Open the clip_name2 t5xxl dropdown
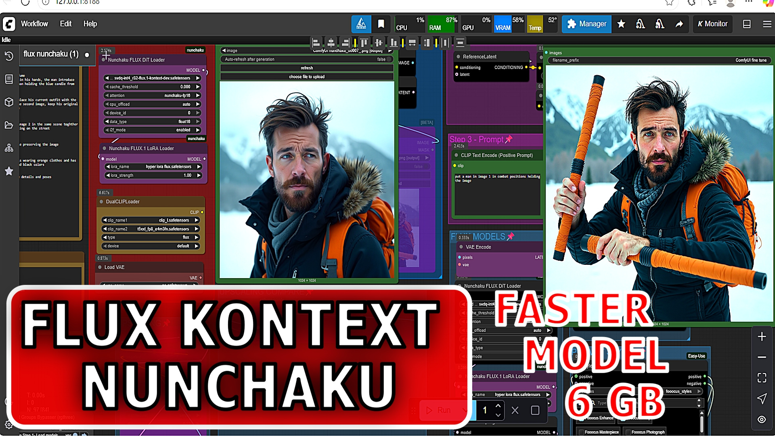Viewport: 775px width, 436px height. 151,229
